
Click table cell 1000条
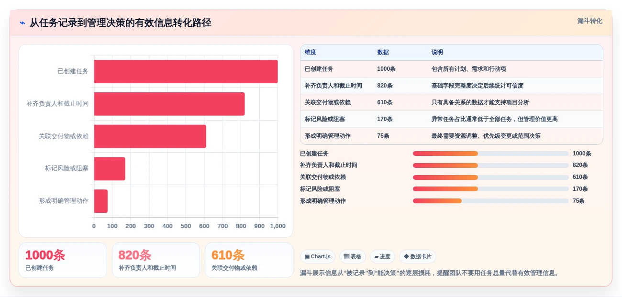coord(386,69)
